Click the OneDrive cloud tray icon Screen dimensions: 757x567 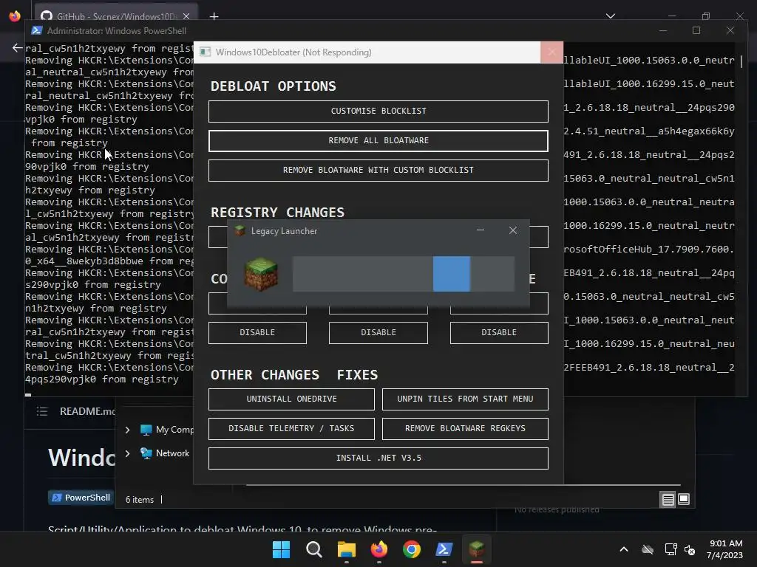[648, 549]
